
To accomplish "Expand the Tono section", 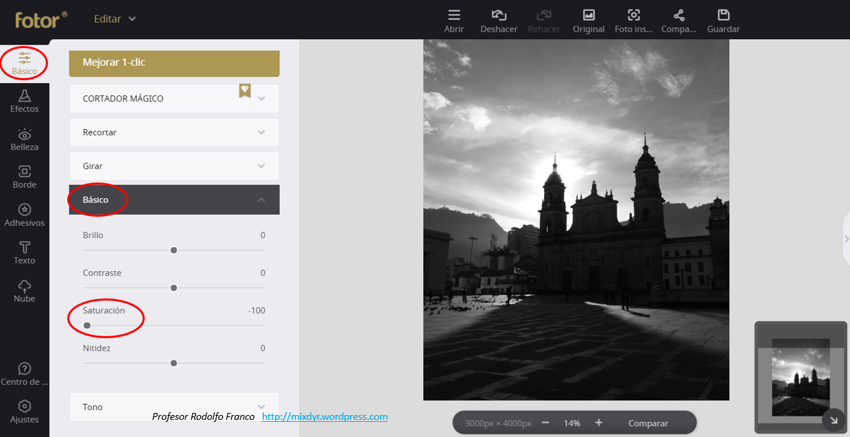I will click(x=174, y=406).
